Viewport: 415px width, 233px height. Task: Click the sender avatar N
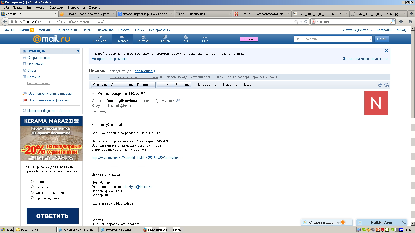[376, 103]
